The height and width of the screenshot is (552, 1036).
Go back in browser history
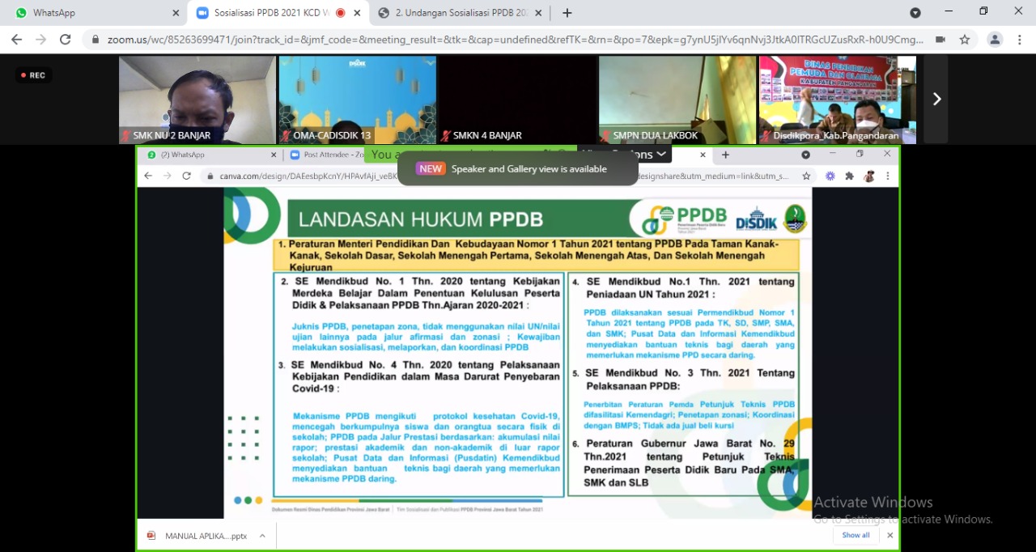tap(17, 40)
